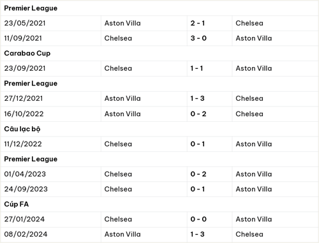Select the 0 - 0 score on 27/01/2024
Image resolution: width=319 pixels, height=243 pixels.
(x=198, y=219)
